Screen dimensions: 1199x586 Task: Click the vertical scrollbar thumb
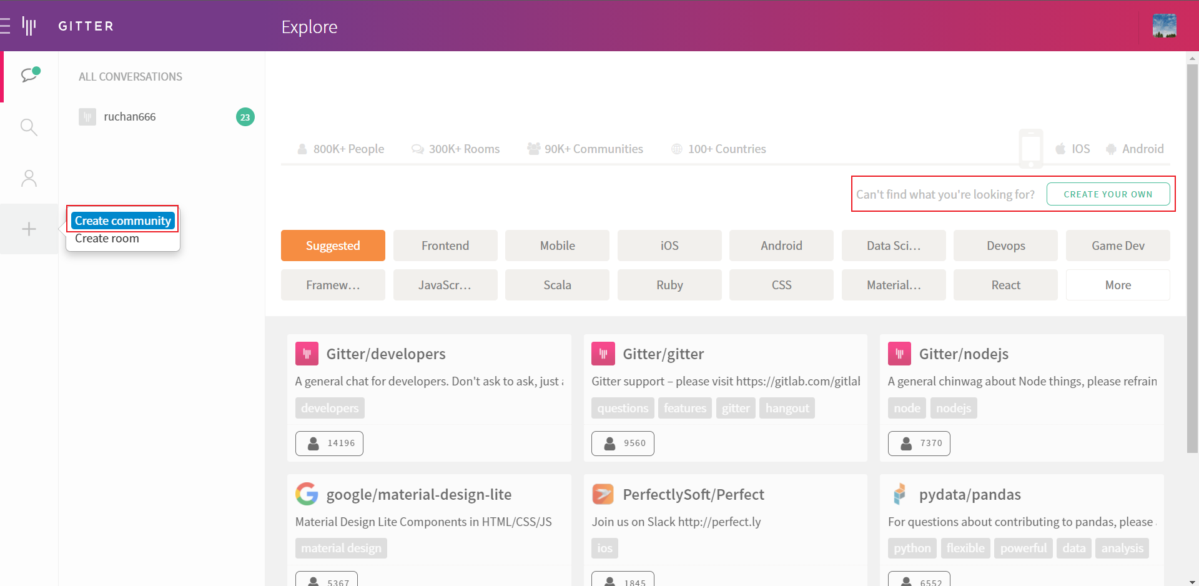click(x=1192, y=257)
